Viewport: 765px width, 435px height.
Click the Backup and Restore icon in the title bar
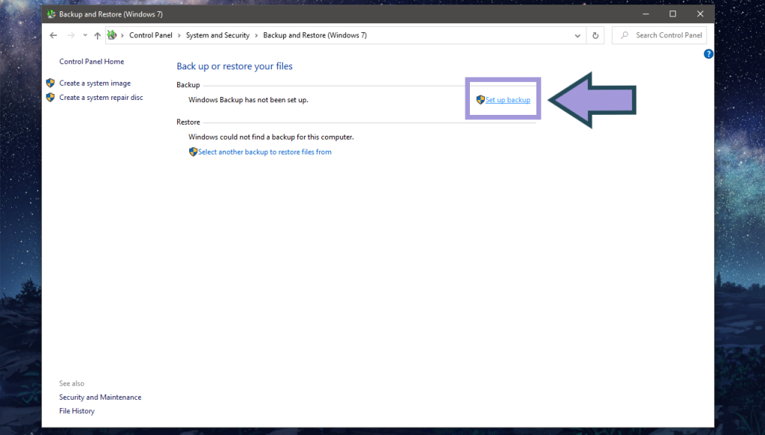coord(50,13)
